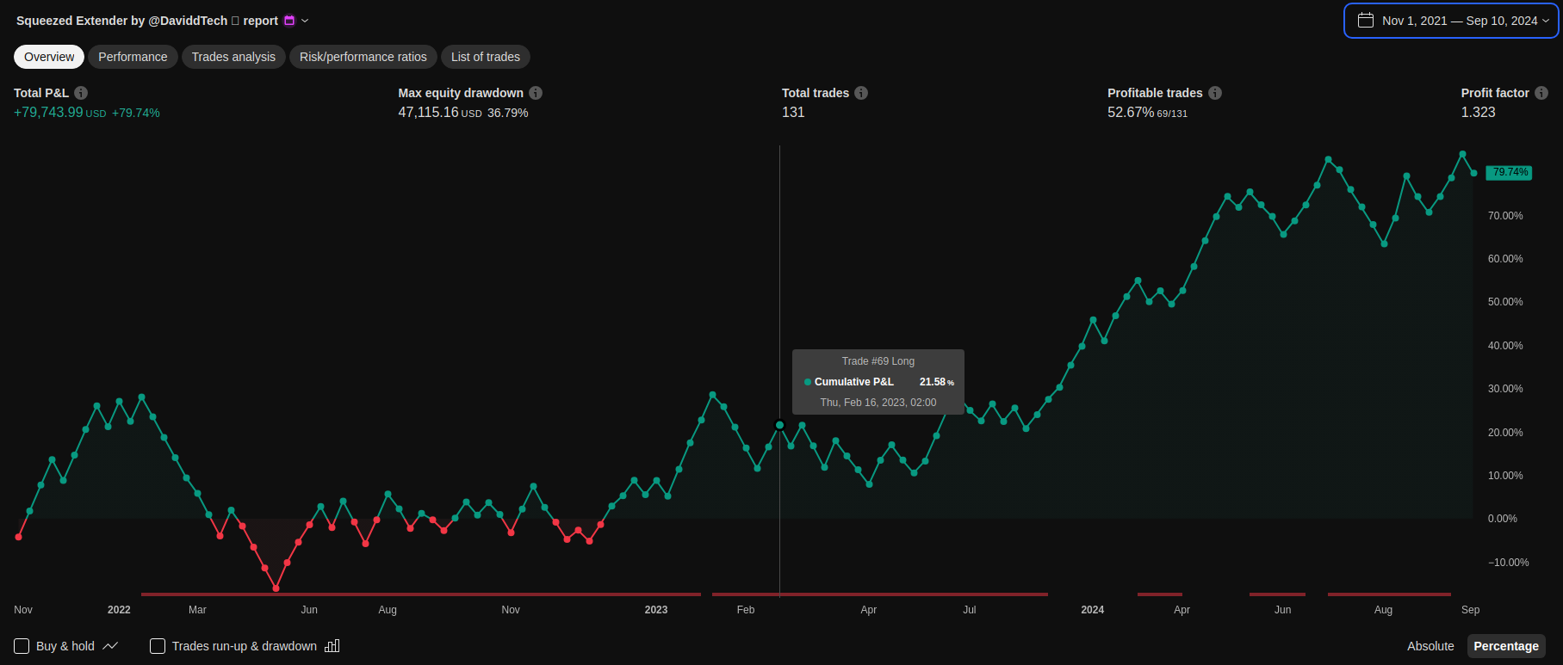Click the purple calendar icon beside report title

289,21
